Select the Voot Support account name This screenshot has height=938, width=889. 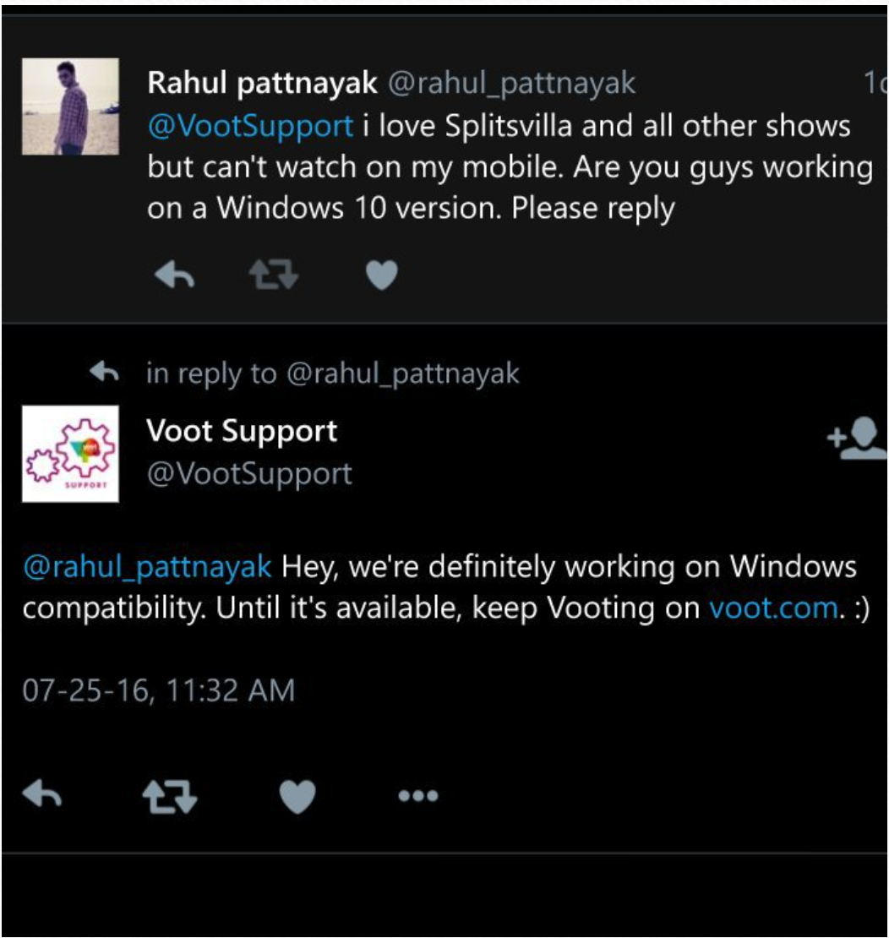[x=242, y=431]
